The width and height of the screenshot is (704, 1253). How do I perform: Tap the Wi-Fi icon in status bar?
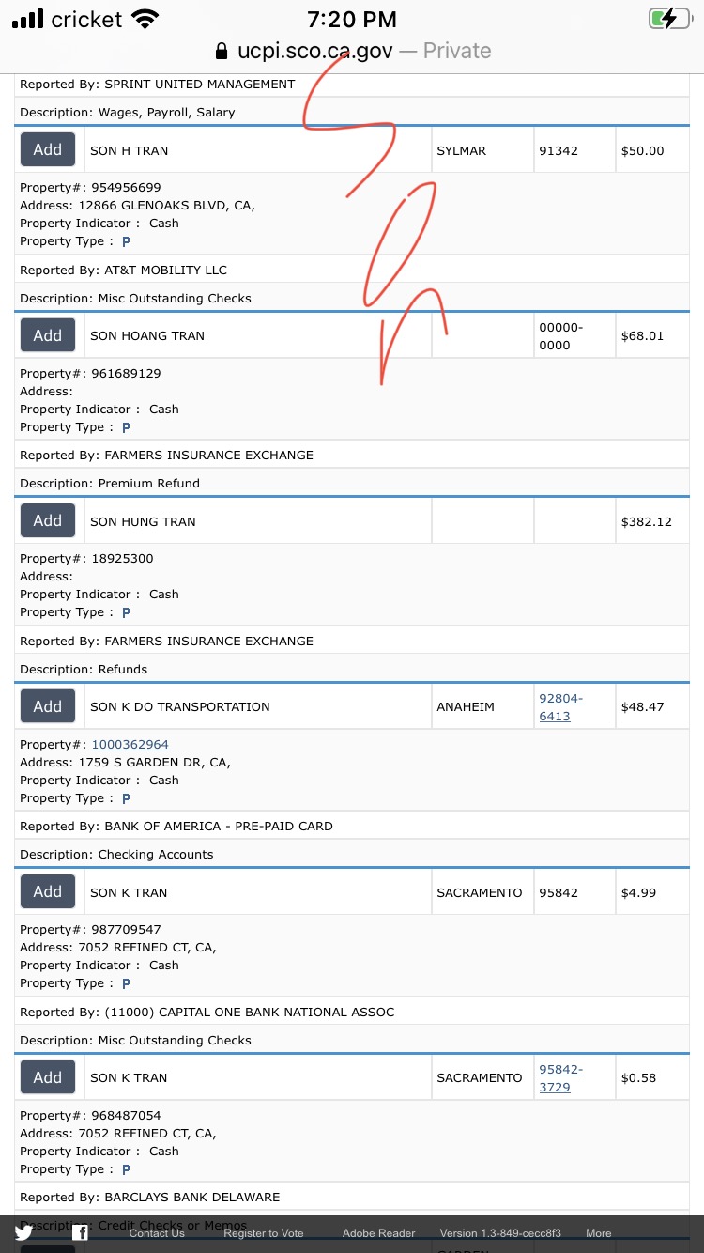point(145,19)
